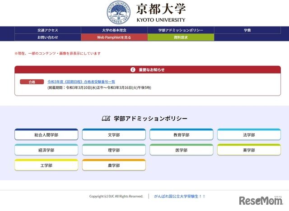Click the 重要なお知らせ red header bar
Screen dimensions: 289x211
(148, 69)
